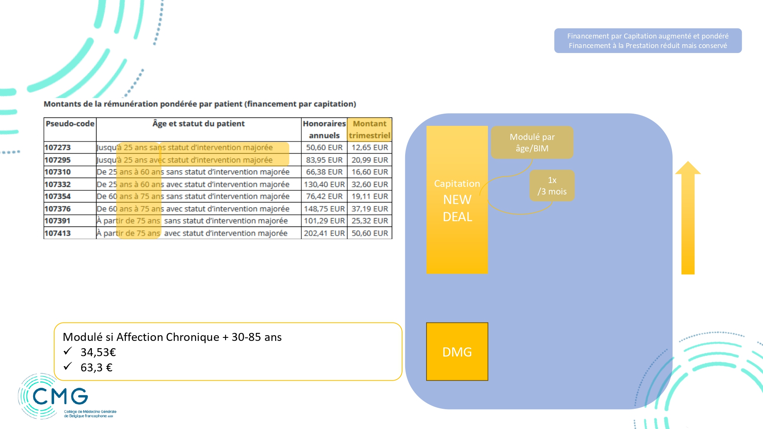Screen dimensions: 763x429
Task: Click the upward yellow arrow
Action: tap(688, 219)
